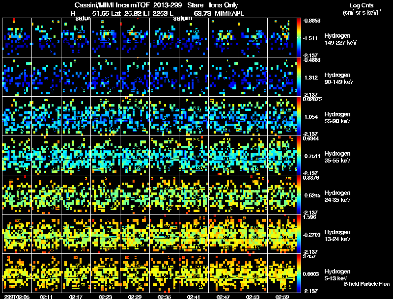393x299 pixels.
Task: Click the '02:41' time axis label
Action: (x=194, y=297)
